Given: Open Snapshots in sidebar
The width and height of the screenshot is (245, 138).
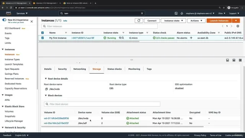Looking at the screenshot, I should pyautogui.click(x=10, y=116).
